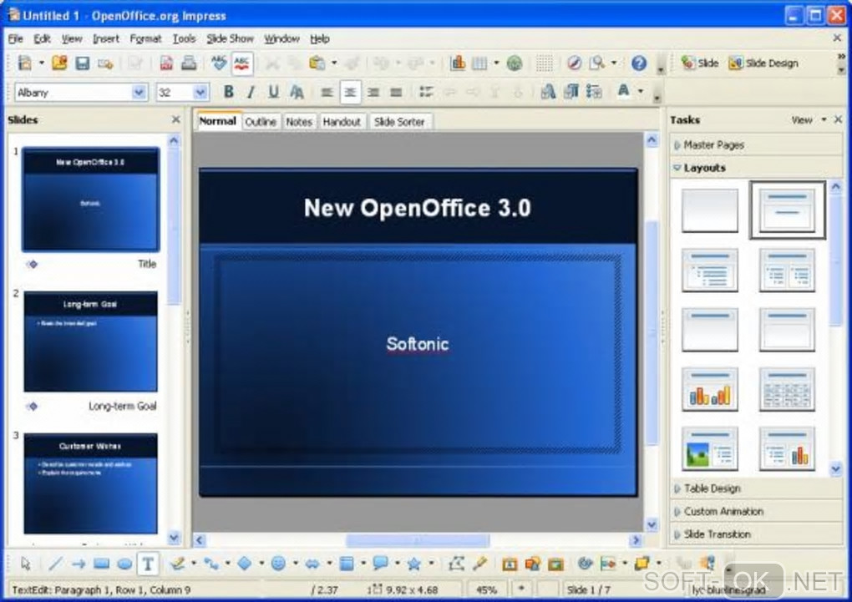Screen dimensions: 852x602
Task: Open the Insert menu
Action: [105, 38]
